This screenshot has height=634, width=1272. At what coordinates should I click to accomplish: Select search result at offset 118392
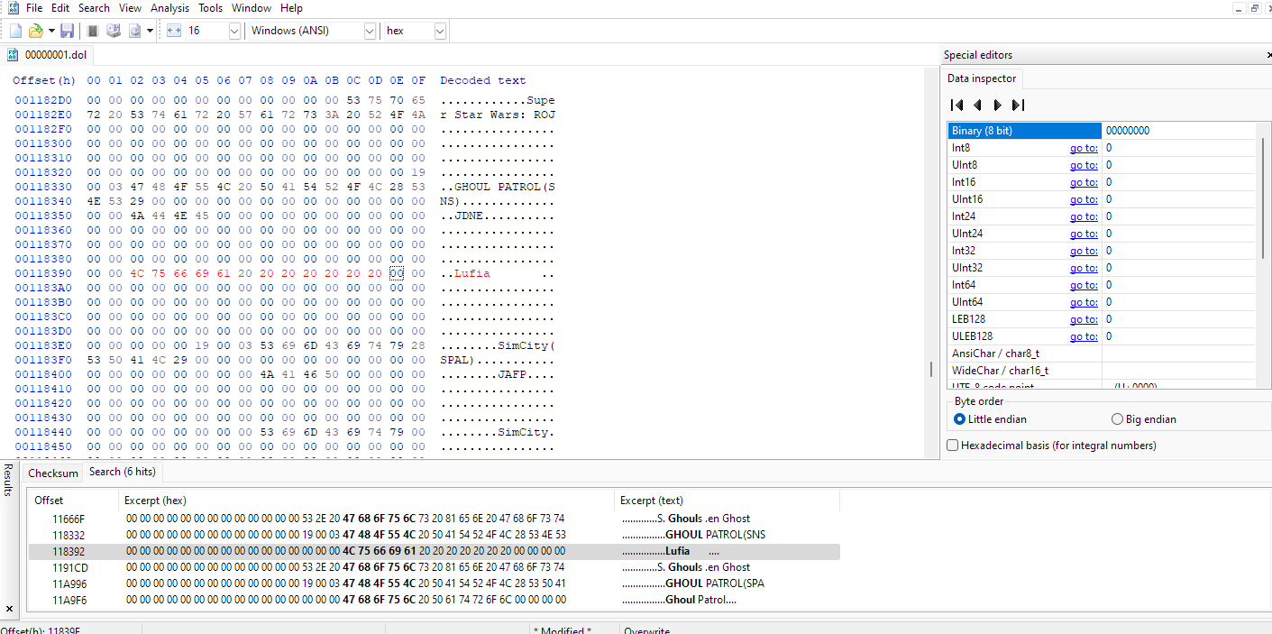(x=434, y=551)
